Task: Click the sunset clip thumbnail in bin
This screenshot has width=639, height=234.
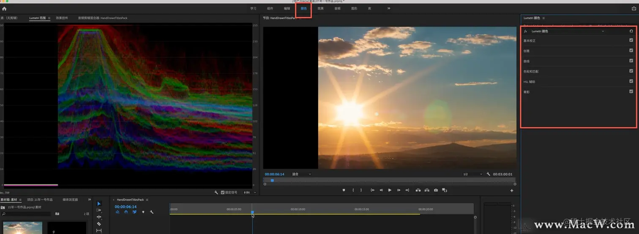Action: coord(22,228)
